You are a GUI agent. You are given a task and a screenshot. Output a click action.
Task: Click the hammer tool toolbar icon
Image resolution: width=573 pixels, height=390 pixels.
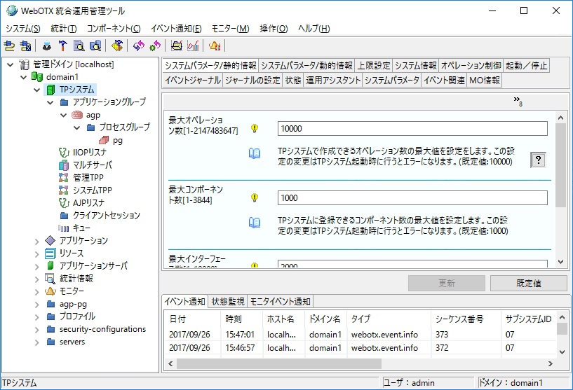click(x=62, y=46)
